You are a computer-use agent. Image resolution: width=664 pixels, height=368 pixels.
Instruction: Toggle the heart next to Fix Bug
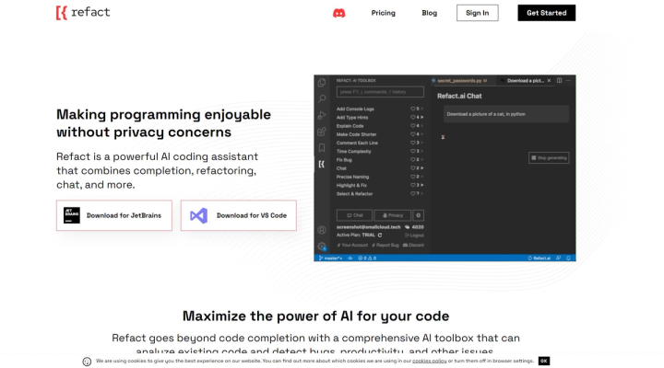pyautogui.click(x=412, y=160)
